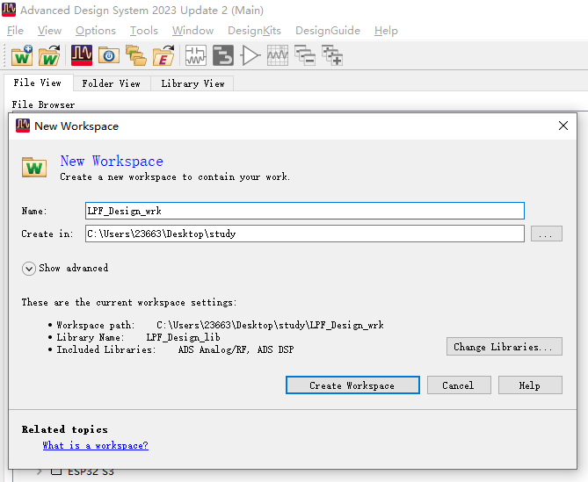The width and height of the screenshot is (588, 482).
Task: Close the New Workspace dialog
Action: 563,126
